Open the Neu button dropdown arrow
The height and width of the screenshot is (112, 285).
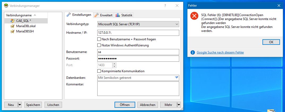20,105
